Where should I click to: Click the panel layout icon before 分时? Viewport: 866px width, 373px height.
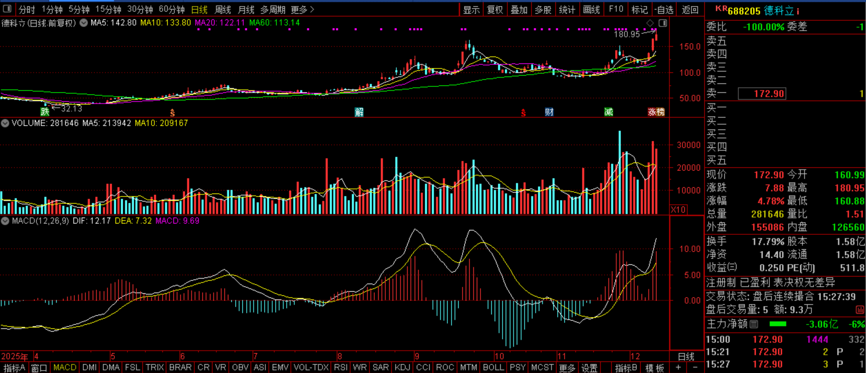(7, 9)
